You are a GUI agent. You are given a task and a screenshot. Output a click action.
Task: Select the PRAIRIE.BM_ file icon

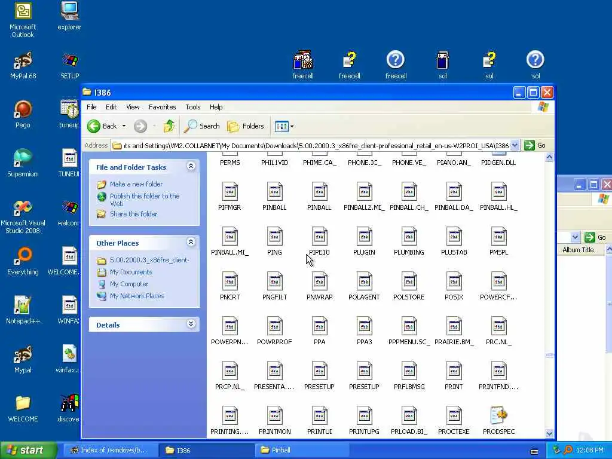pyautogui.click(x=454, y=326)
